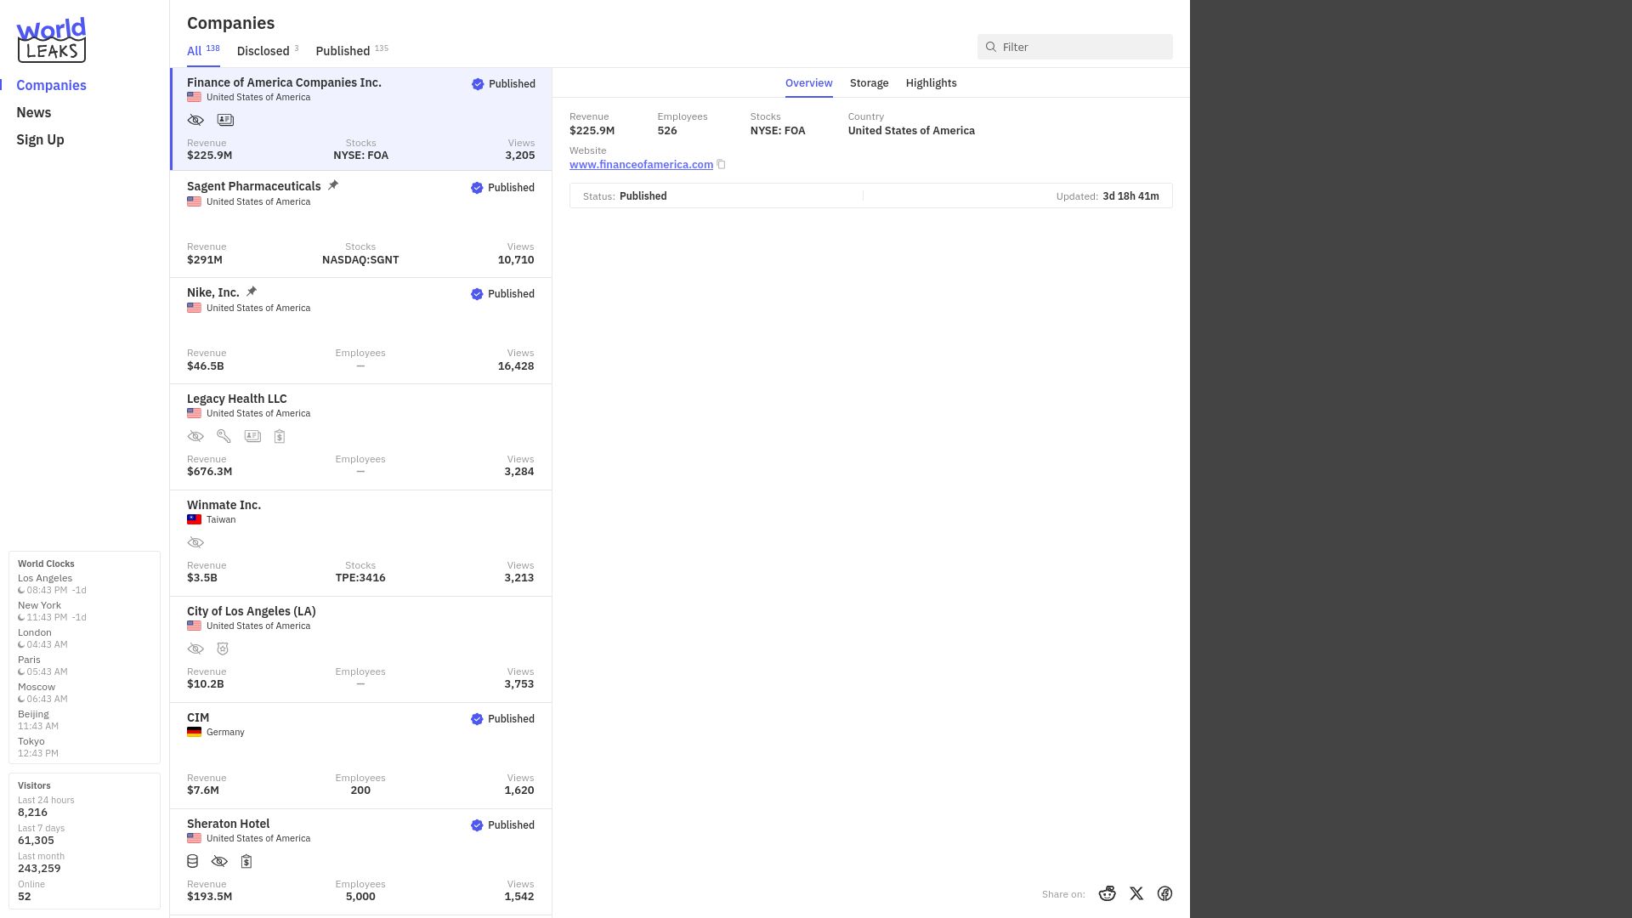Click the police badge icon in City of Los Angeles card

click(223, 649)
